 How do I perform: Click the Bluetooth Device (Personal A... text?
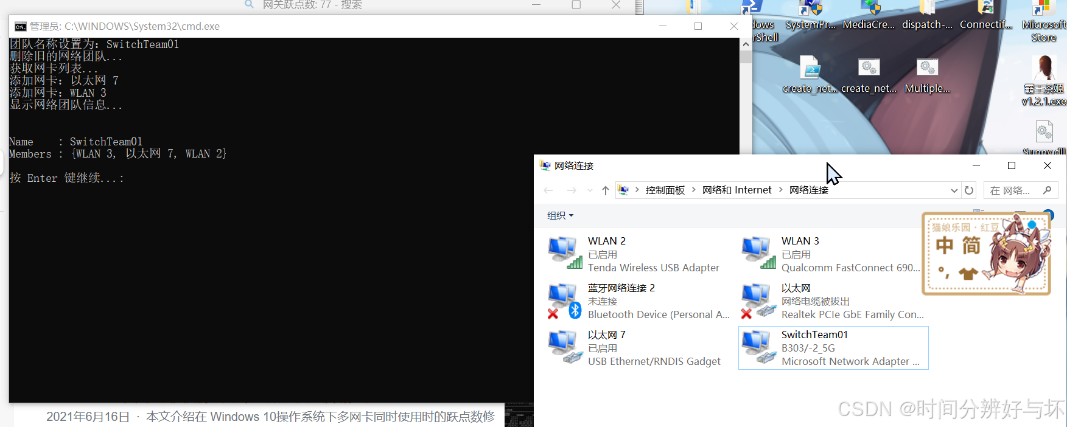(659, 314)
